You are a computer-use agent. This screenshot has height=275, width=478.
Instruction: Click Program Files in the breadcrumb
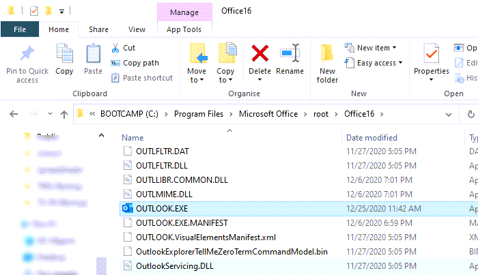point(199,114)
